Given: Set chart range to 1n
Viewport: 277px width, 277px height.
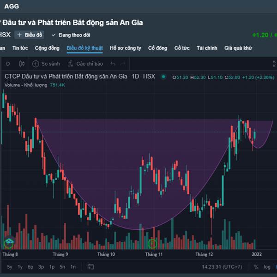Looking at the screenshot, I should [x=73, y=266].
